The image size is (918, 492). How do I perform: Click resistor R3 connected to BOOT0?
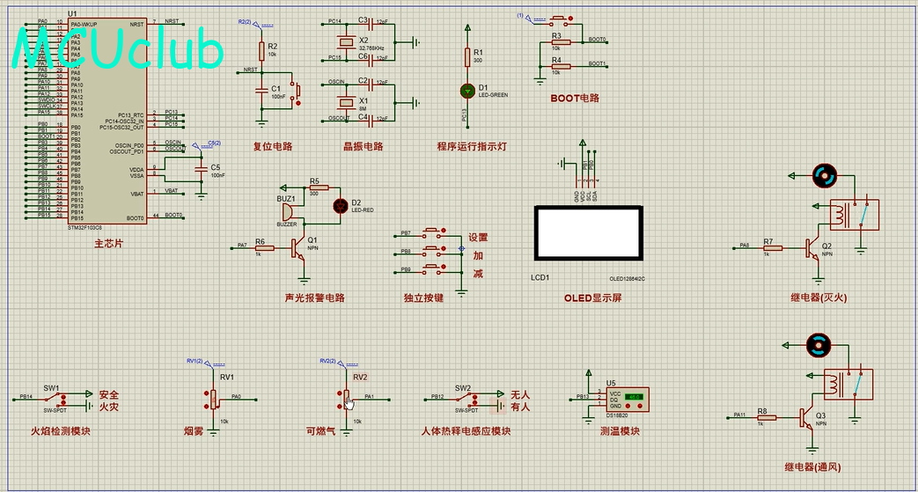[x=561, y=43]
